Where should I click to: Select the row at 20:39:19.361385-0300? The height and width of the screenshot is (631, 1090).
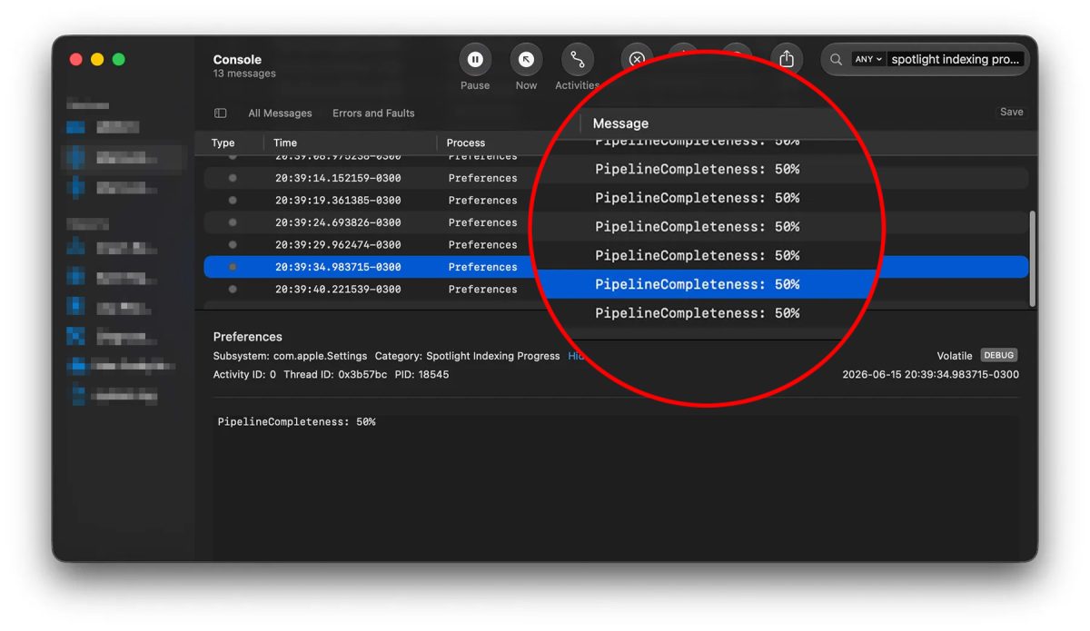616,201
